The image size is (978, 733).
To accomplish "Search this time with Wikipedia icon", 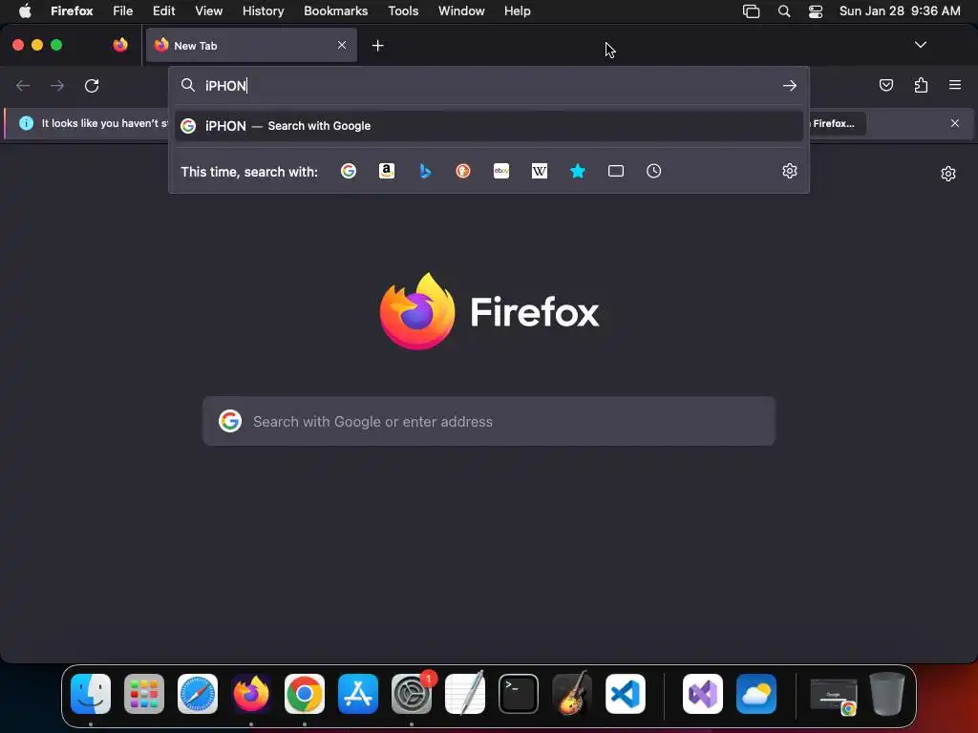I will (x=540, y=171).
